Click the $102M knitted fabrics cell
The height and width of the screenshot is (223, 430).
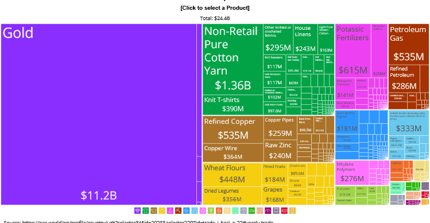274,95
